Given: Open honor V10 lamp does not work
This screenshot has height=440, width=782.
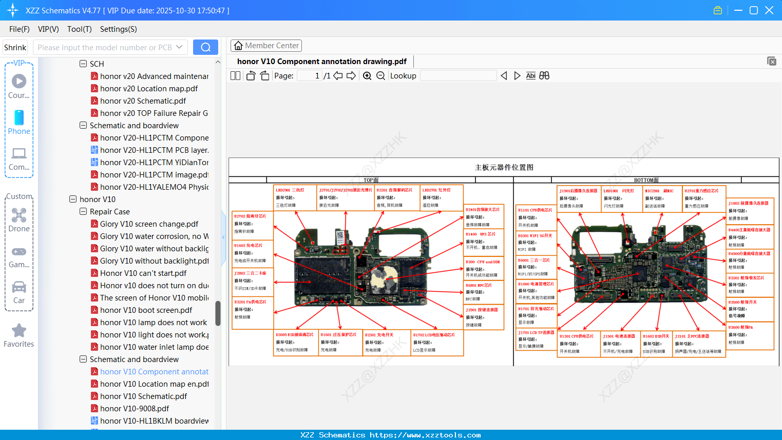Looking at the screenshot, I should tap(154, 322).
